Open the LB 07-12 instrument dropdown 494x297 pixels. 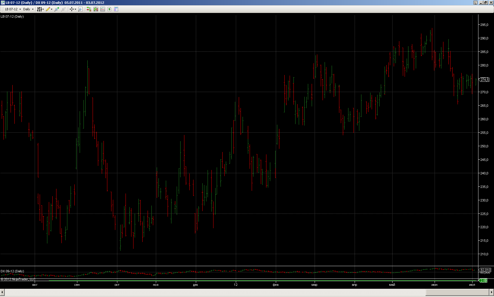[x=13, y=9]
